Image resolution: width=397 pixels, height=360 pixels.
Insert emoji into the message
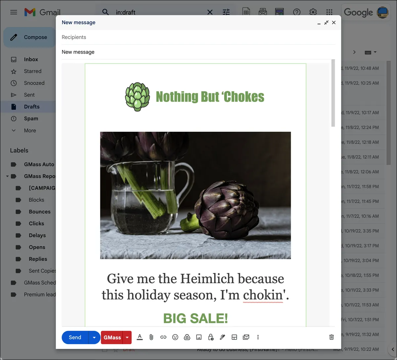[175, 337]
